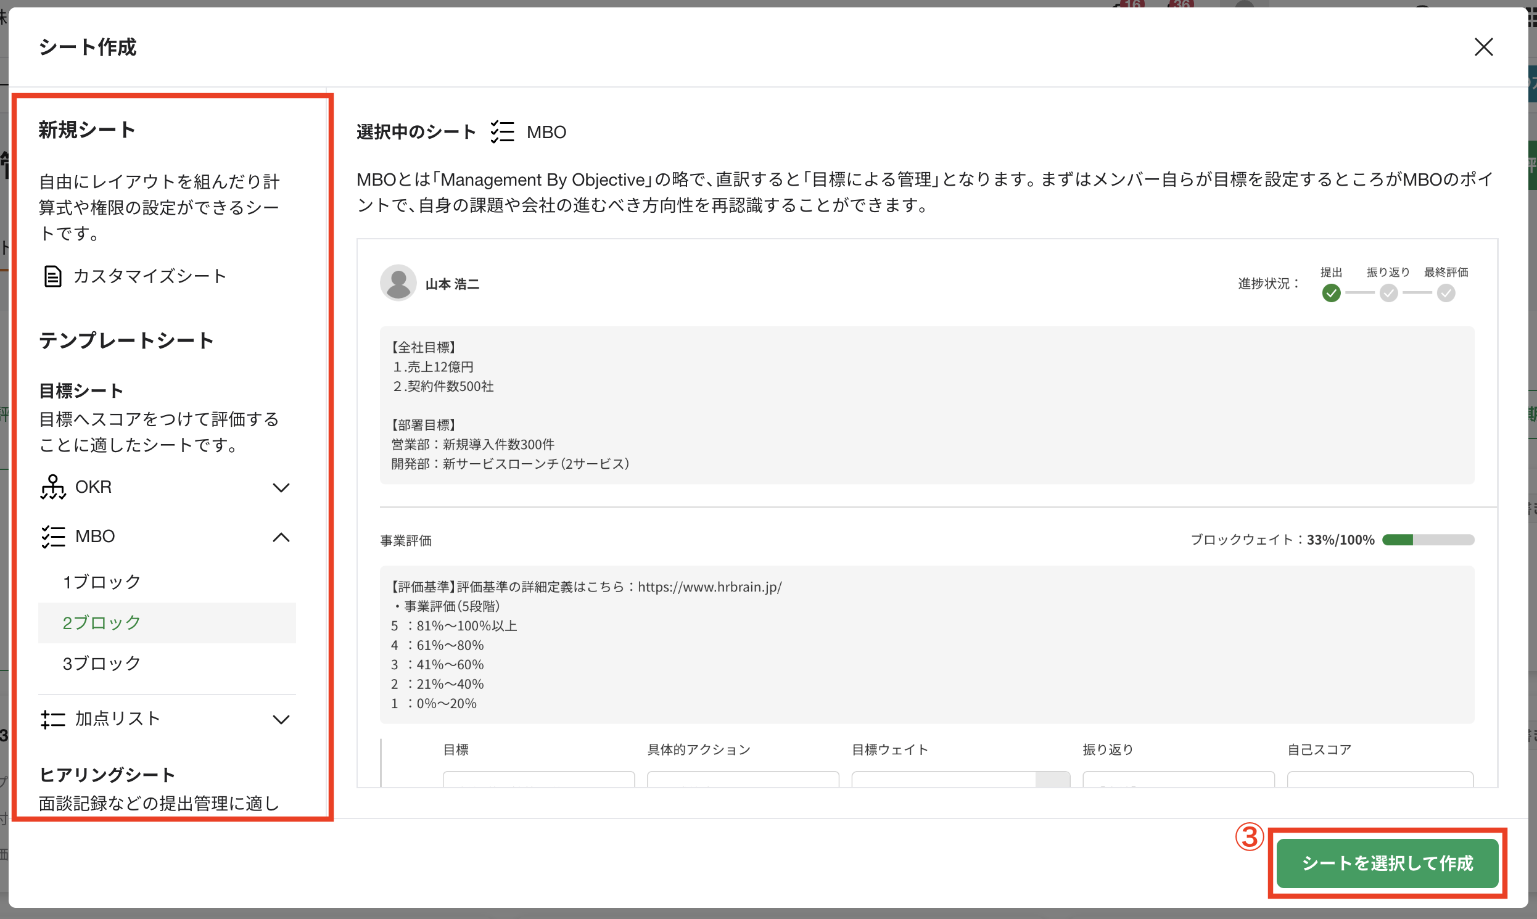Click the 振り返り progress circle icon
The width and height of the screenshot is (1537, 919).
tap(1389, 294)
